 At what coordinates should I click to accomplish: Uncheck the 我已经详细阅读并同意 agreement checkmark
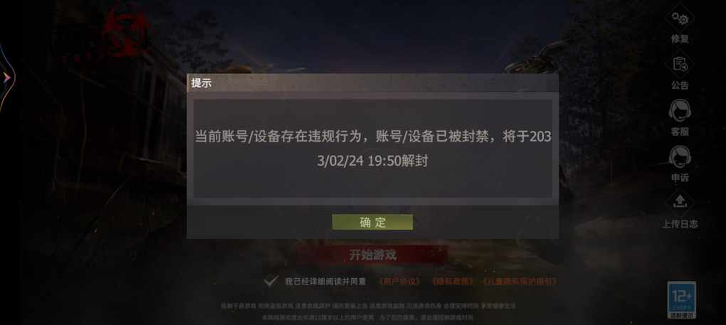click(271, 281)
